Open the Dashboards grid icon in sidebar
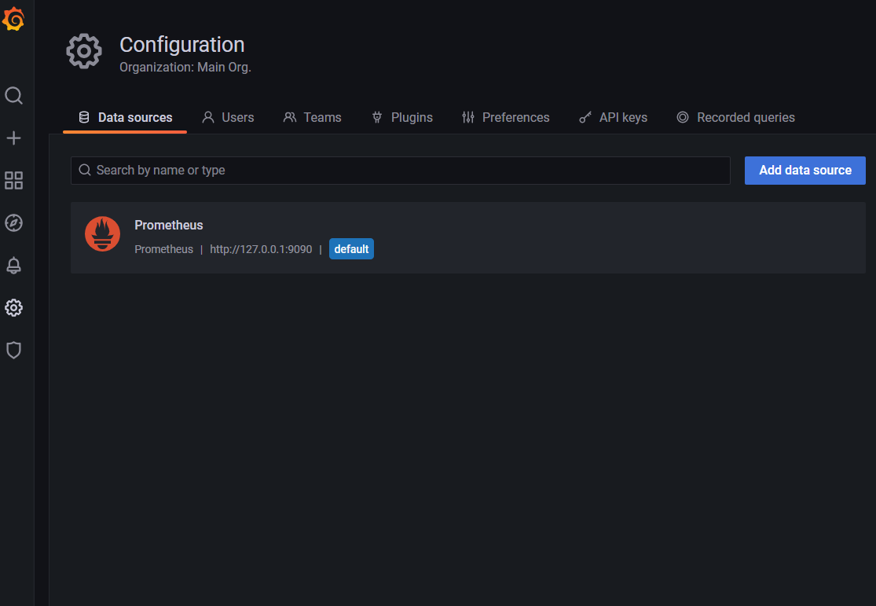The image size is (876, 606). click(13, 181)
